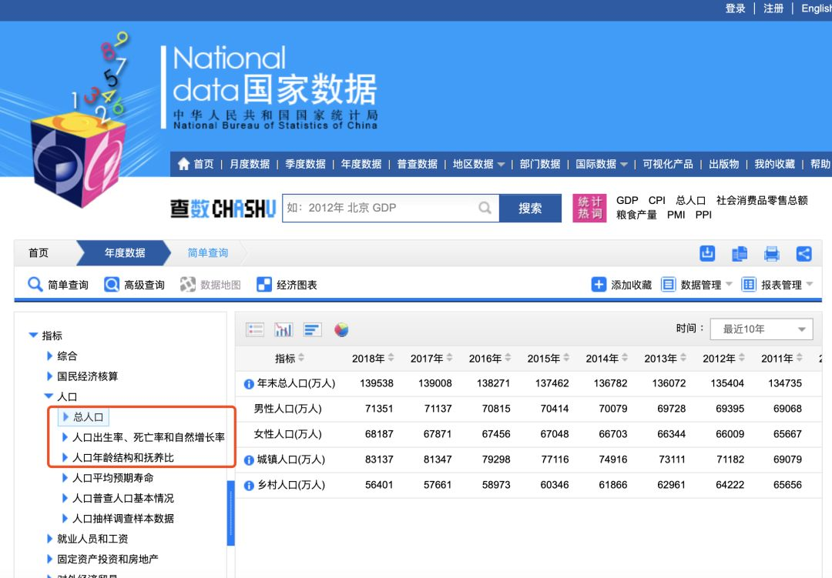Open 经济图表 economic charts
This screenshot has height=578, width=832.
point(287,285)
